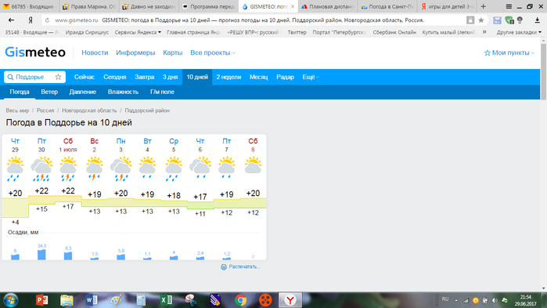Click the Gismeteo logo
This screenshot has height=308, width=547.
coord(35,53)
